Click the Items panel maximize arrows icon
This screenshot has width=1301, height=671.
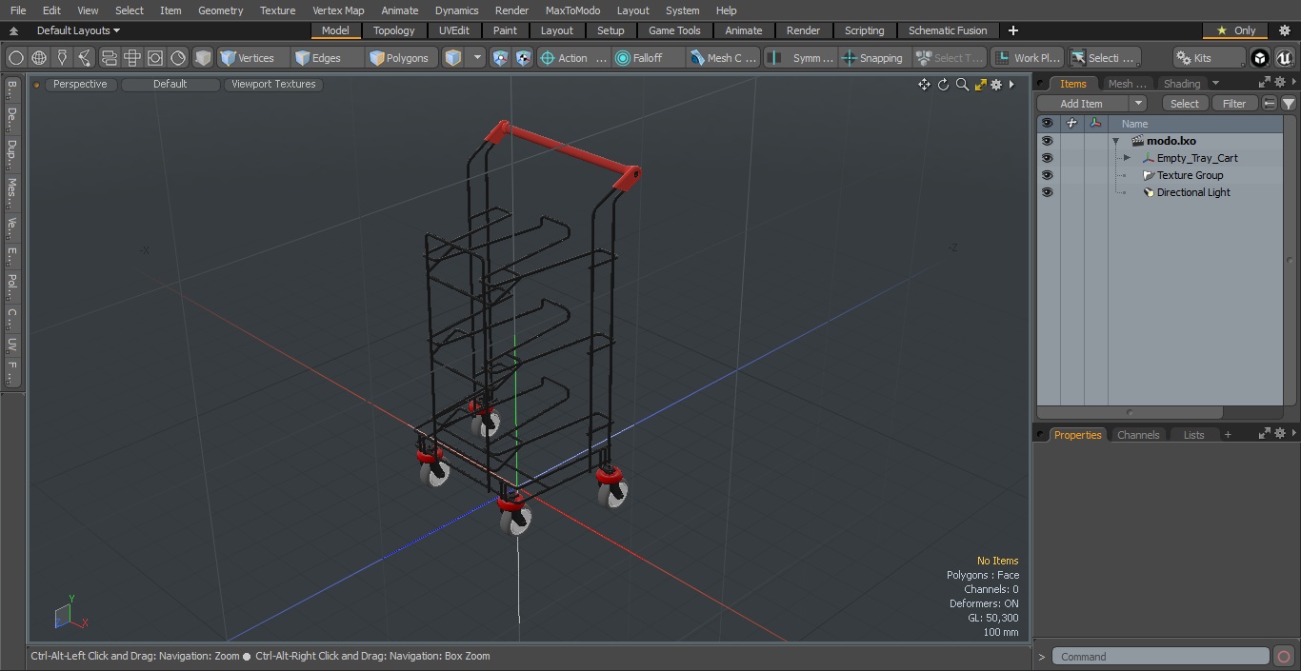[1265, 83]
